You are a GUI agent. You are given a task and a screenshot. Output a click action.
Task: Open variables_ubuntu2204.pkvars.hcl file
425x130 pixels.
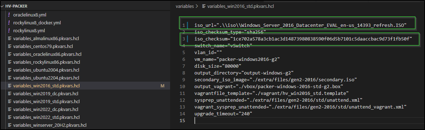[x=46, y=78]
